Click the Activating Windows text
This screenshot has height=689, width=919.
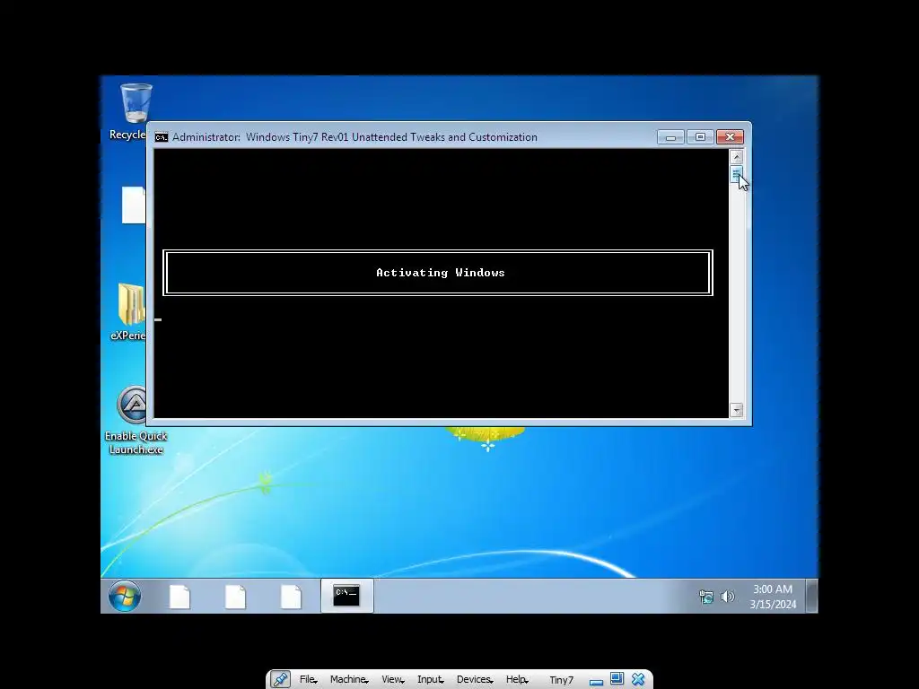point(440,273)
